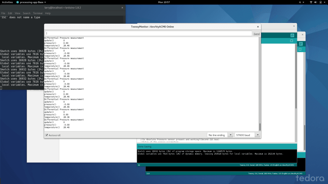Open the processing-app-Base application menu
The height and width of the screenshot is (184, 328).
pos(31,2)
